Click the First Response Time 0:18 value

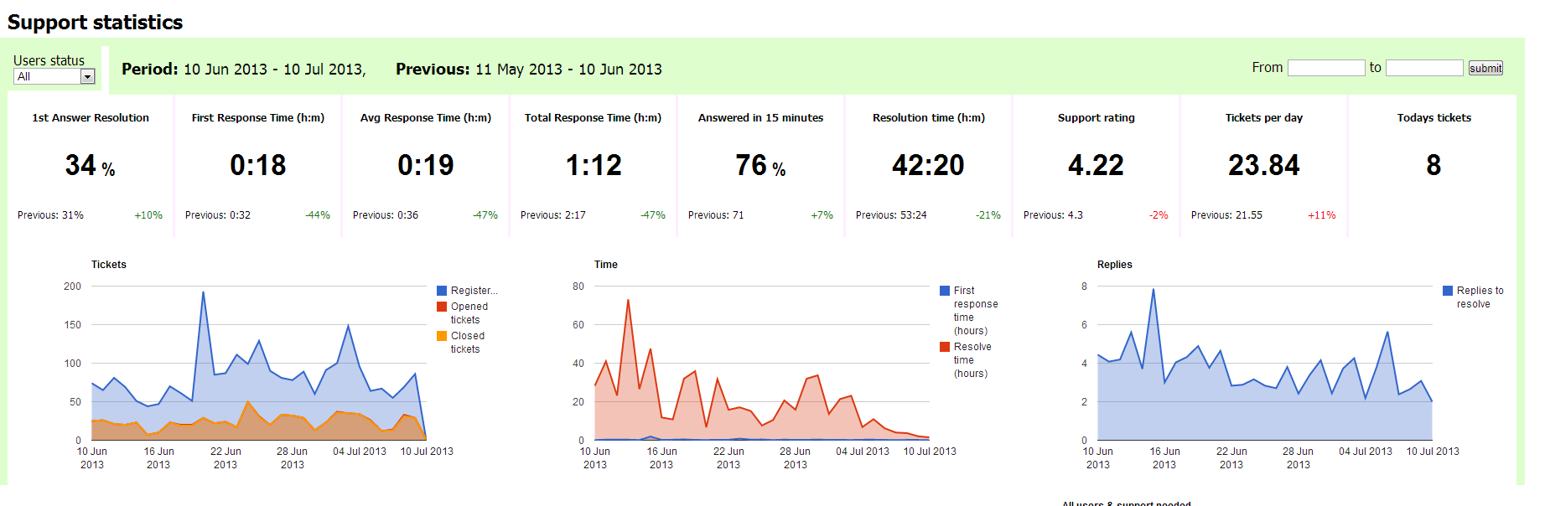(257, 166)
